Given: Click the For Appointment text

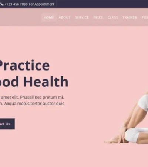Looking at the screenshot, I should [41, 4].
